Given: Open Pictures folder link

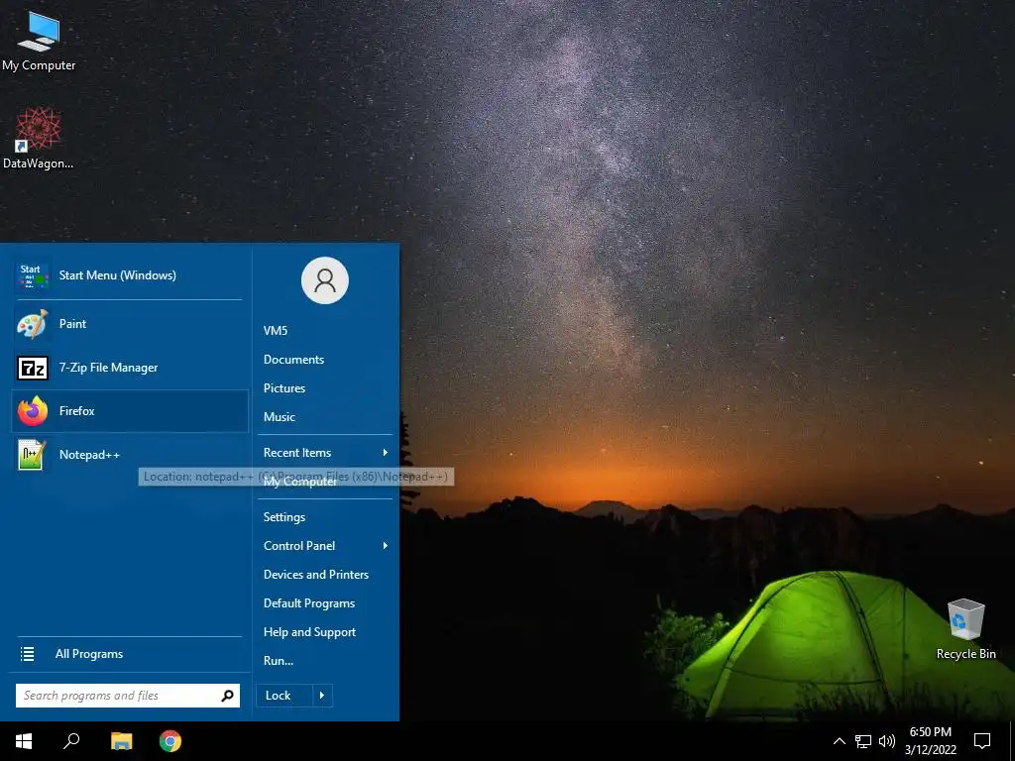Looking at the screenshot, I should [284, 388].
